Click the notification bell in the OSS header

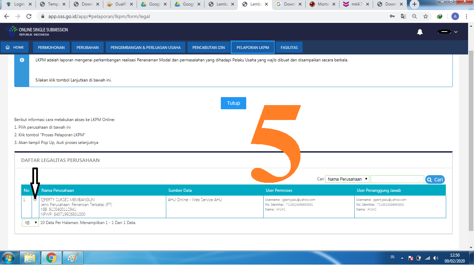click(419, 32)
